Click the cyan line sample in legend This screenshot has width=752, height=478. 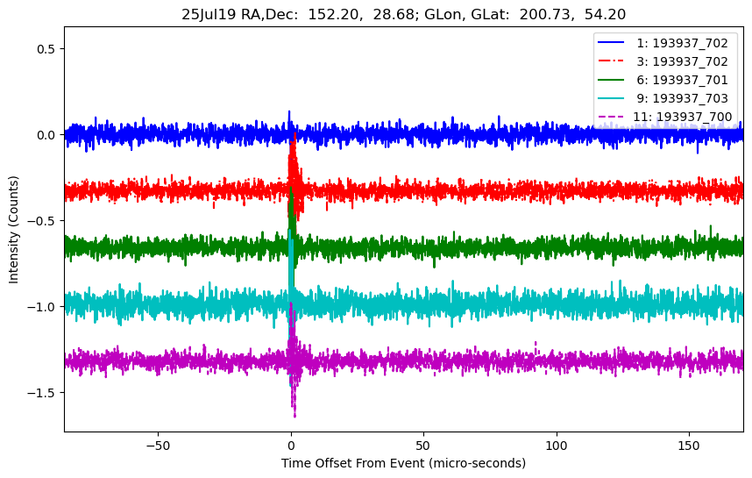pos(614,98)
